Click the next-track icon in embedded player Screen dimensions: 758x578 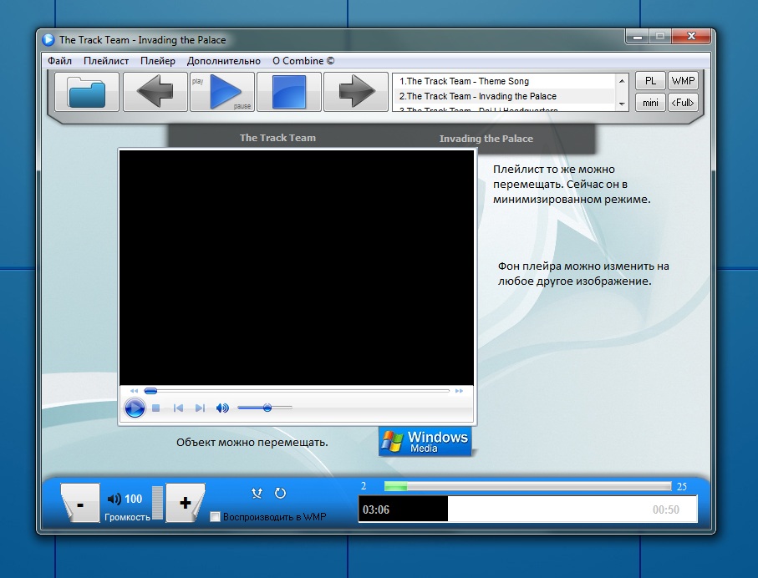[200, 408]
